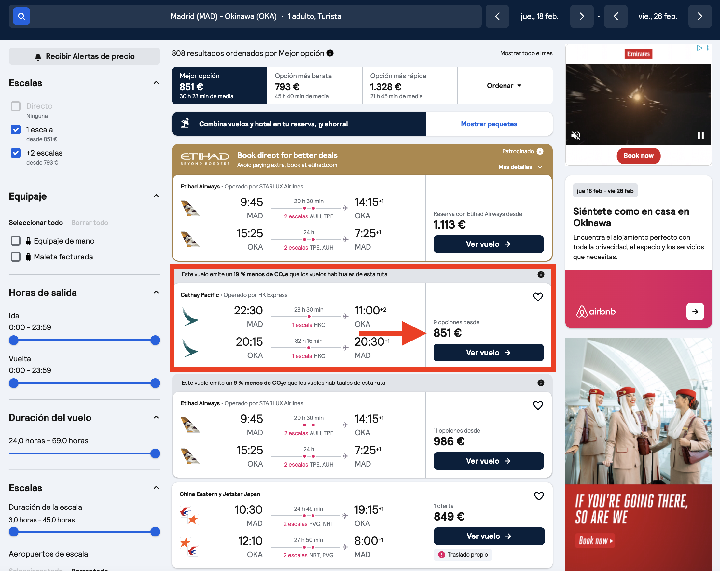Go to next return date after vie., 26 feb.
Image resolution: width=720 pixels, height=571 pixels.
(x=699, y=16)
